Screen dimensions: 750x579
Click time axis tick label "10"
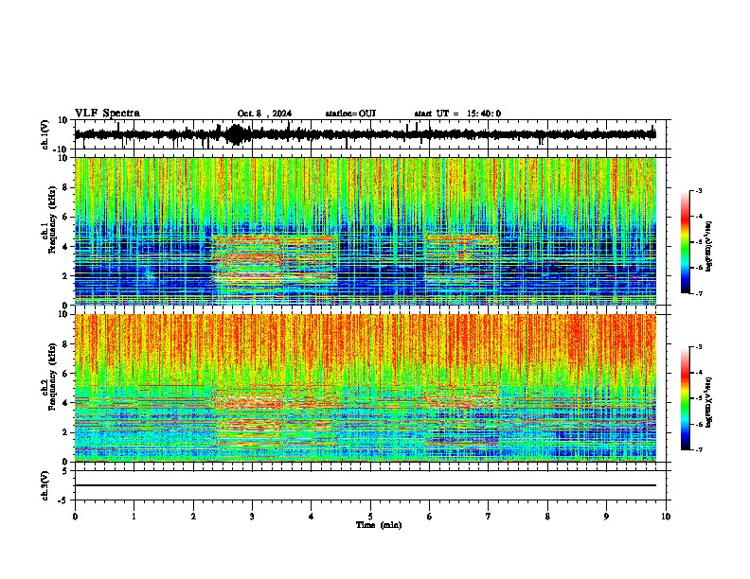(666, 517)
